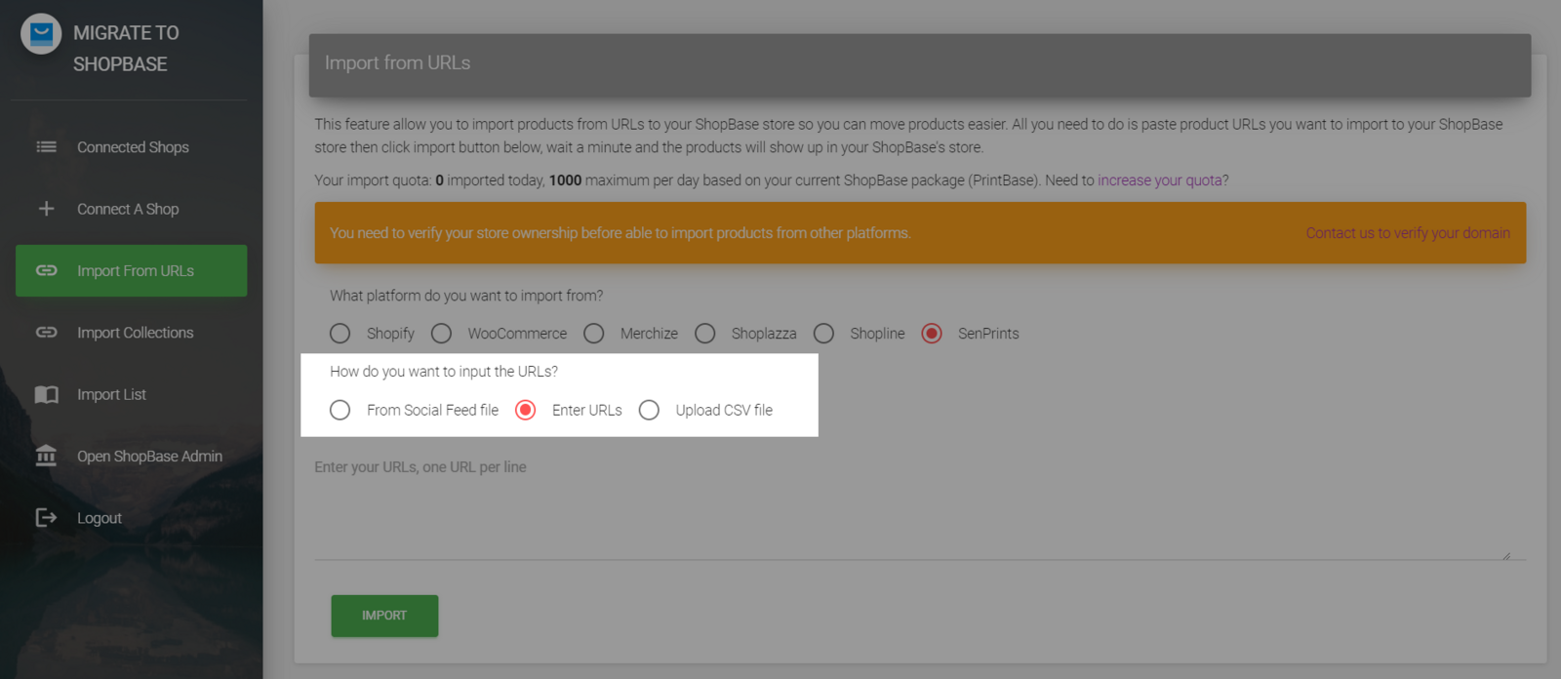The image size is (1561, 679).
Task: Open the Connected Shops menu item
Action: [x=131, y=147]
